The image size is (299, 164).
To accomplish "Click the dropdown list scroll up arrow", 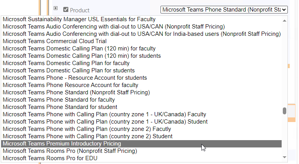I will (284, 20).
